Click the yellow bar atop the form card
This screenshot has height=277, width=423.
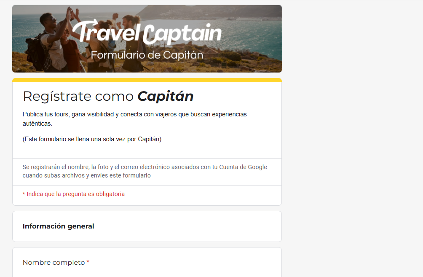(147, 80)
